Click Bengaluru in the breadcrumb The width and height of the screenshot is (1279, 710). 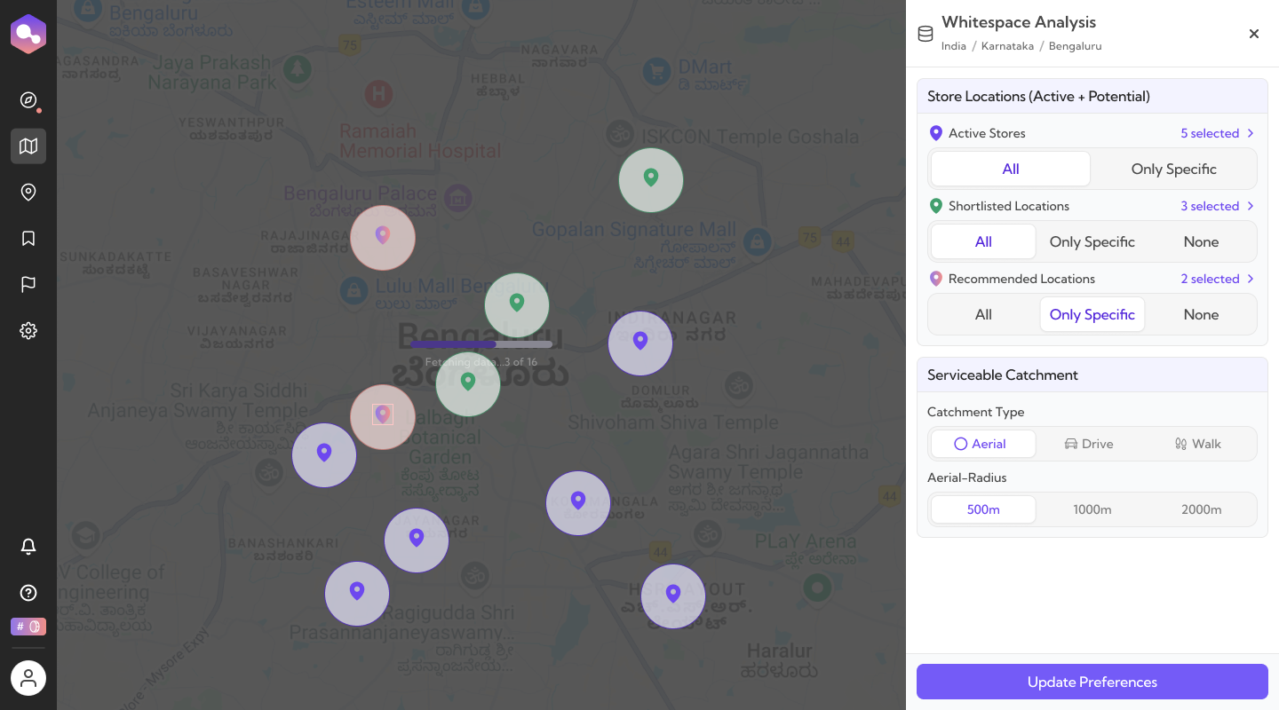pyautogui.click(x=1075, y=46)
